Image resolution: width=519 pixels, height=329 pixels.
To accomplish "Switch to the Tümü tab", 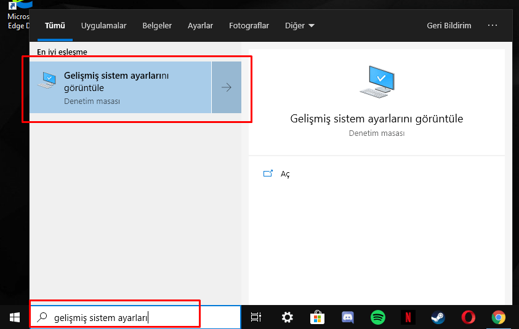I will click(55, 25).
